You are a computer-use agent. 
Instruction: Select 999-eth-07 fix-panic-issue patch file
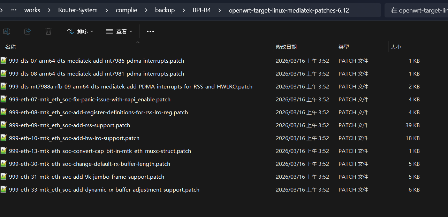[90, 99]
